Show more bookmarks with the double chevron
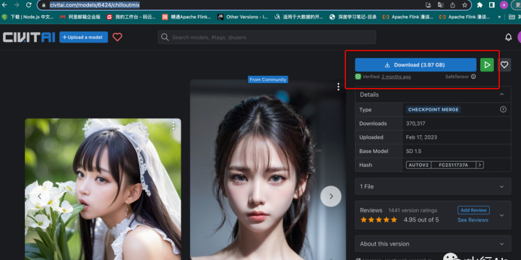This screenshot has height=260, width=521. coord(499,17)
